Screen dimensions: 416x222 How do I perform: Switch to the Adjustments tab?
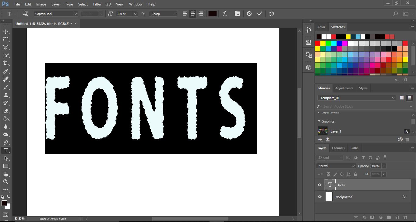click(344, 88)
